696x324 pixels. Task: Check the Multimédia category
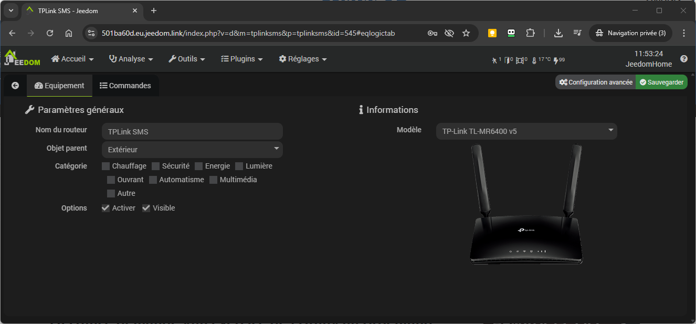pyautogui.click(x=214, y=180)
